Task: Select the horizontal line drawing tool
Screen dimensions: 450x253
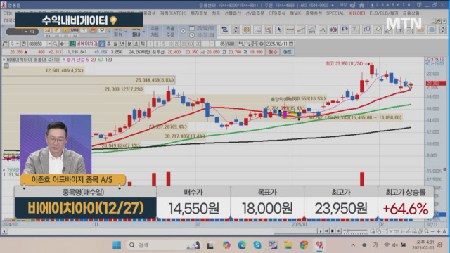Action: click(x=290, y=30)
